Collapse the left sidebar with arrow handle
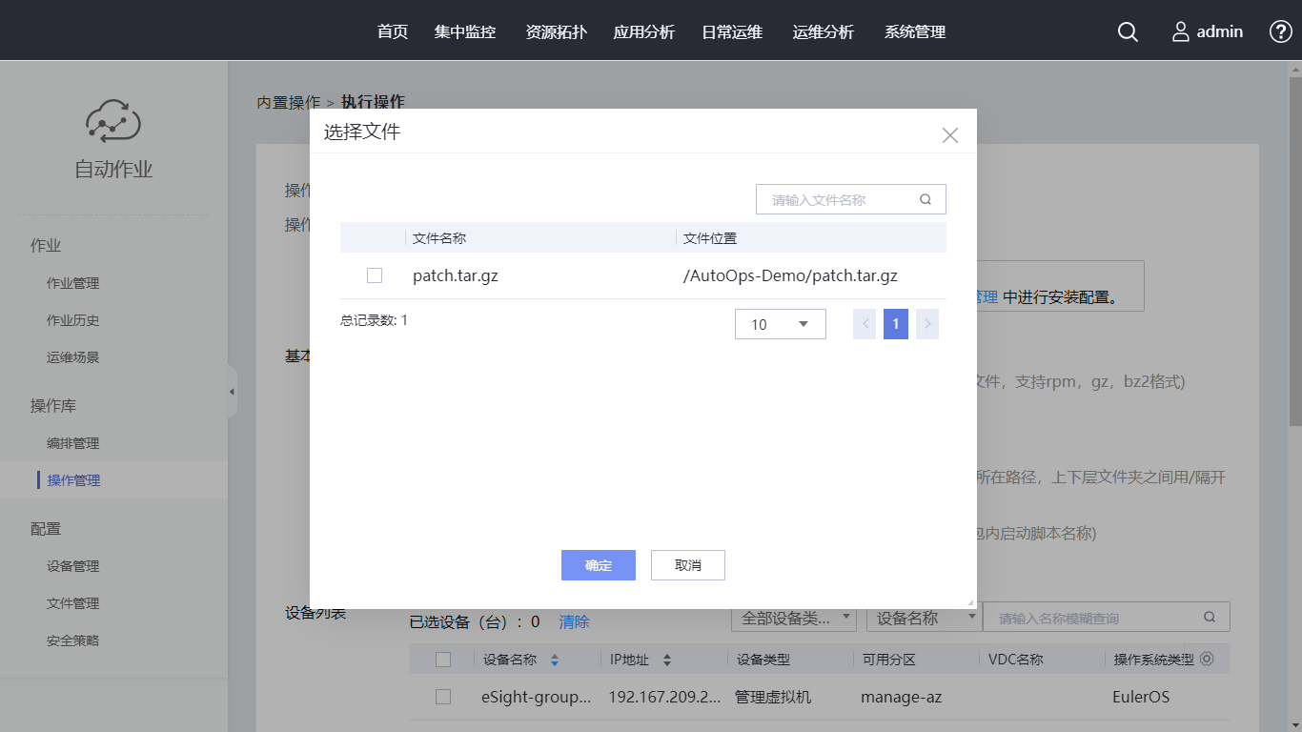Screen dimensions: 1302x732 click(232, 392)
